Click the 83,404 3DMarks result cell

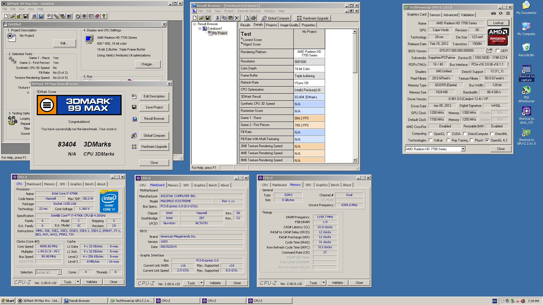coord(309,97)
